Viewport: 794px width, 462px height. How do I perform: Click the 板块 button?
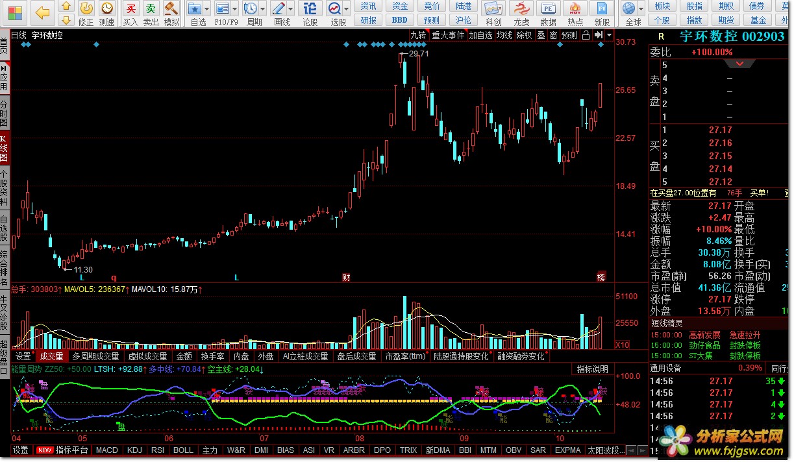[662, 6]
